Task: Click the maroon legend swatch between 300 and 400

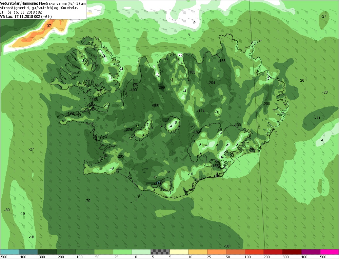Action: point(292,252)
